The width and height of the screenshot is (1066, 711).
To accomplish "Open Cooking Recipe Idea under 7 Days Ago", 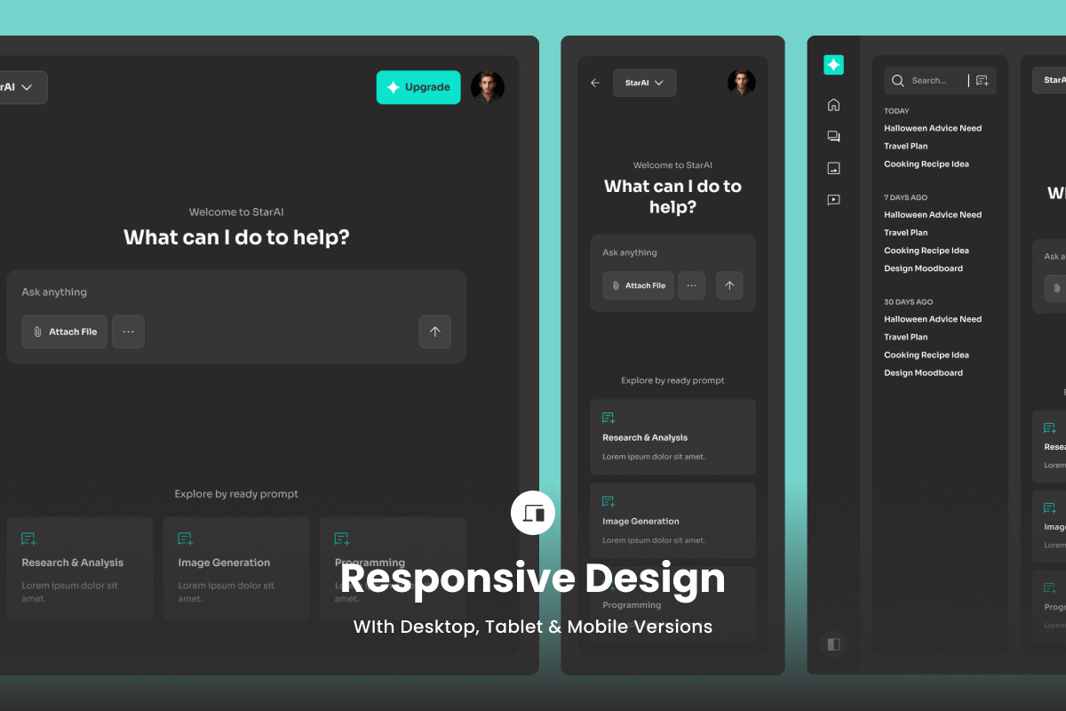I will tap(927, 251).
